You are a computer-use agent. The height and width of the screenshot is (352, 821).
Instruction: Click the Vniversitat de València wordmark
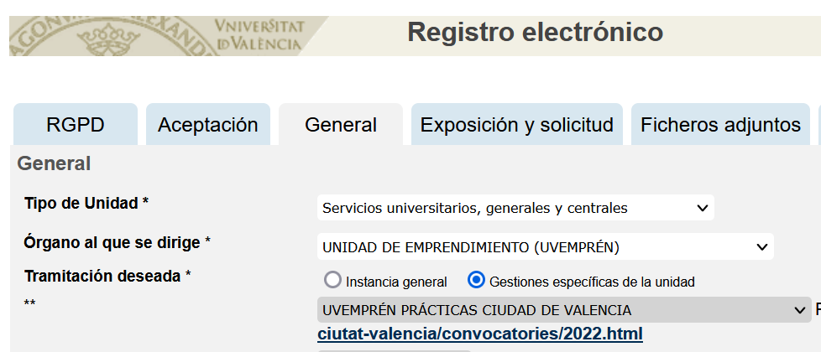coord(259,34)
